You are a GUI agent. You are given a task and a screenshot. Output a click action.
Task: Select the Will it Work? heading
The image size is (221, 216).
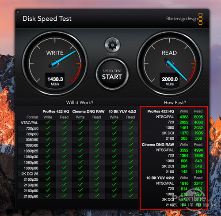pos(80,102)
